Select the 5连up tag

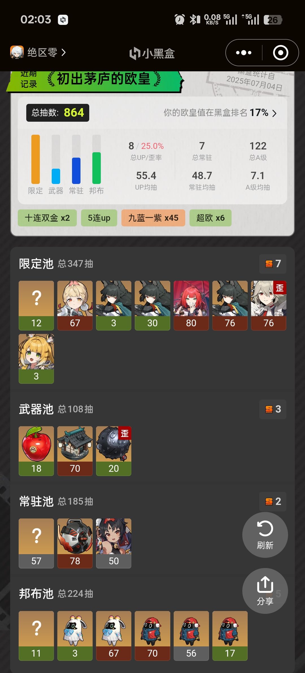[99, 218]
